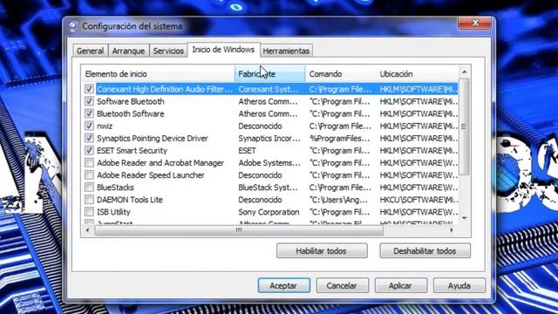Click the Cancelar button
This screenshot has width=558, height=314.
point(342,285)
